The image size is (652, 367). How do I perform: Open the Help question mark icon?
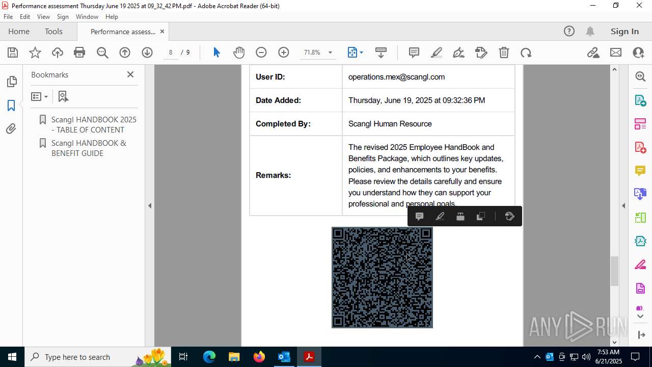pos(569,31)
